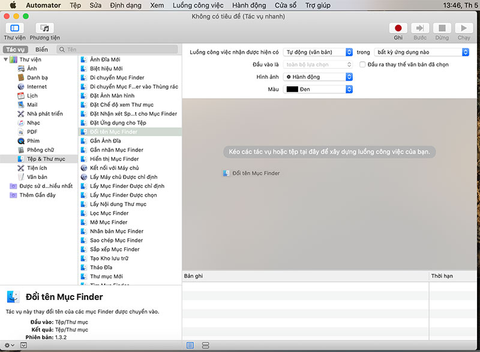
Task: Select the Tệp & Thư mục category icon
Action: coord(21,159)
